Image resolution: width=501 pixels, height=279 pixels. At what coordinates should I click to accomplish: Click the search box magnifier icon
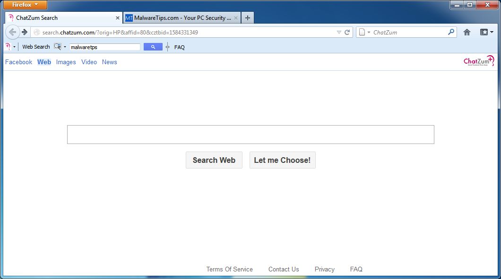pos(451,32)
